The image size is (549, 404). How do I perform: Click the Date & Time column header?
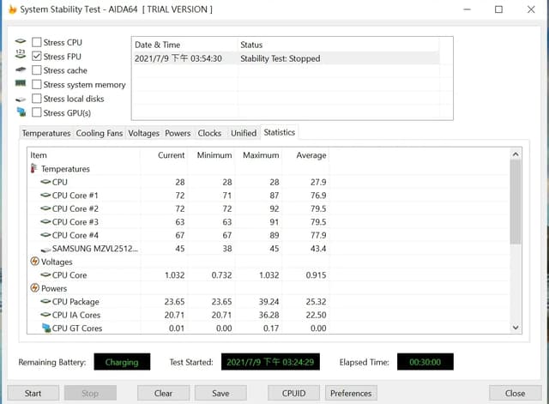[185, 45]
